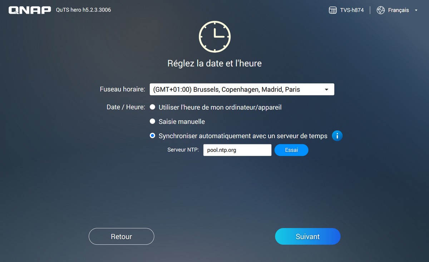Expand the Français language dropdown arrow

point(416,10)
